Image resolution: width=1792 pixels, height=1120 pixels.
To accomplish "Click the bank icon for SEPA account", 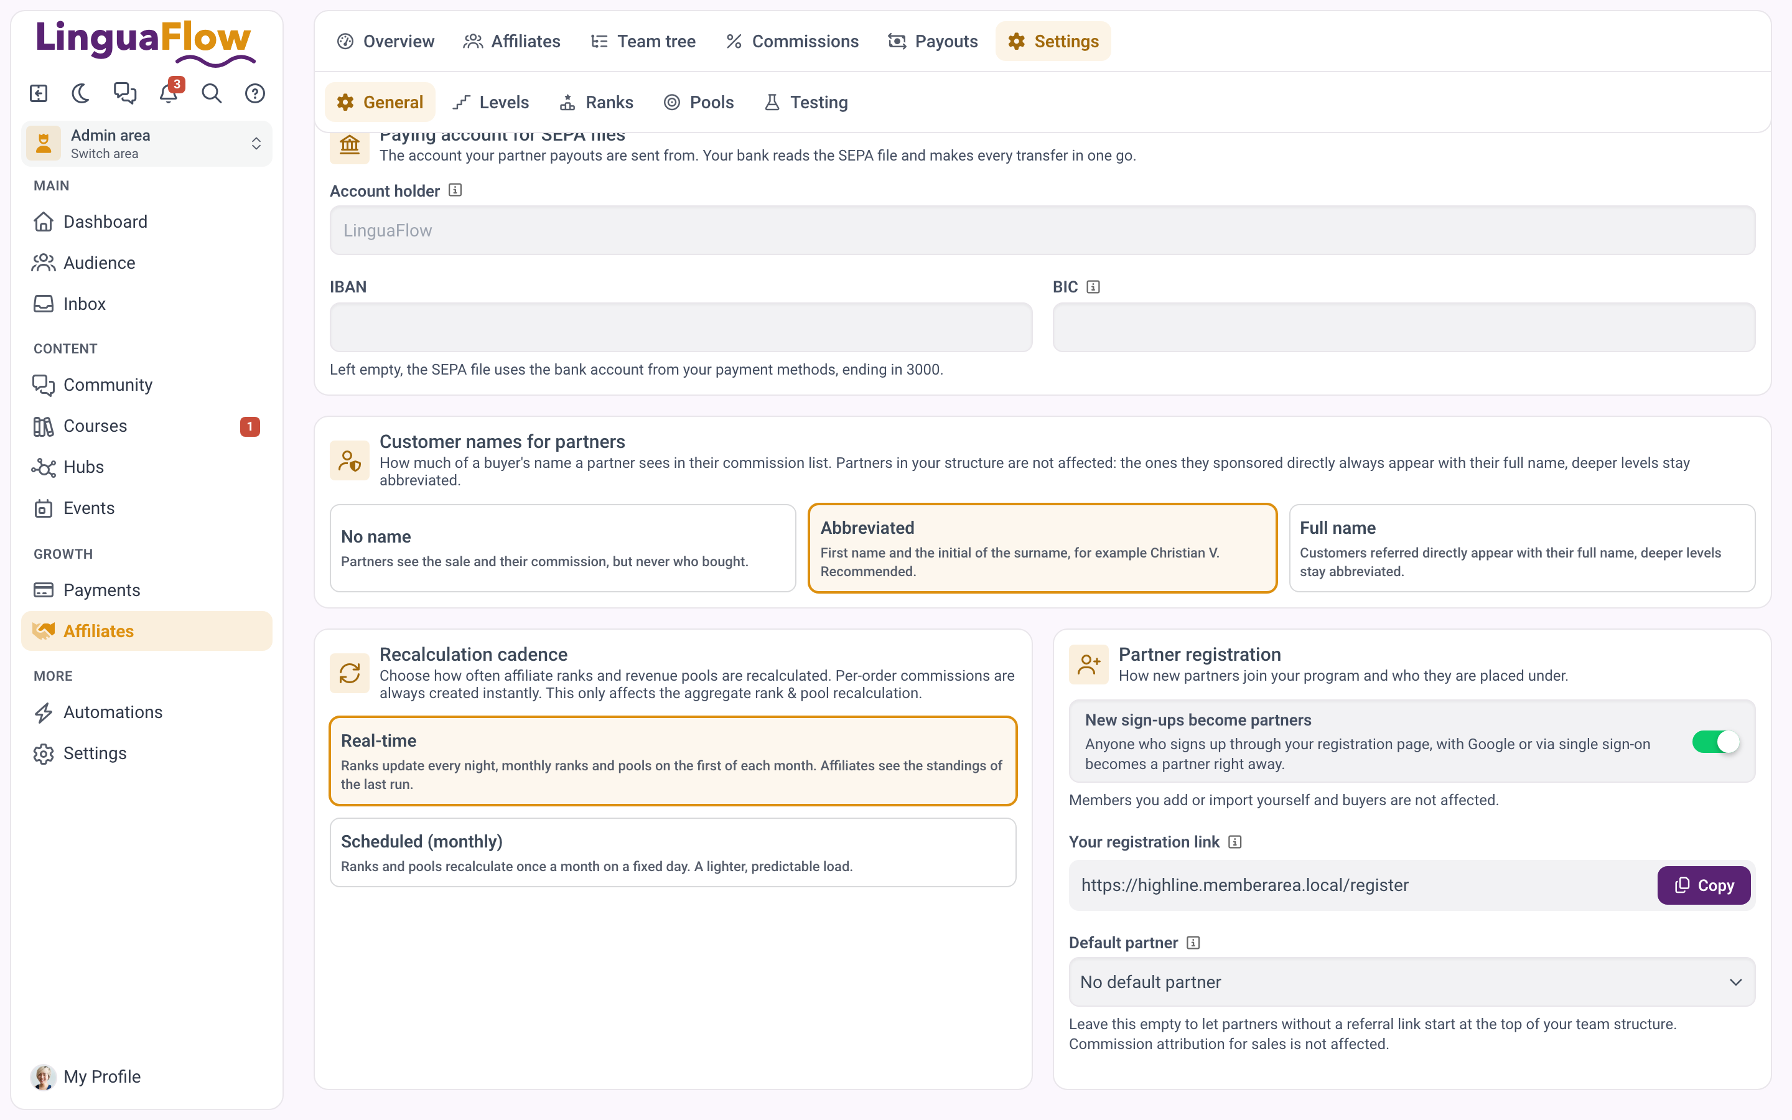I will pyautogui.click(x=350, y=145).
